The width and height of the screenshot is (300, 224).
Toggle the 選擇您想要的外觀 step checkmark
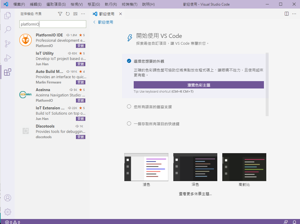coord(129,61)
